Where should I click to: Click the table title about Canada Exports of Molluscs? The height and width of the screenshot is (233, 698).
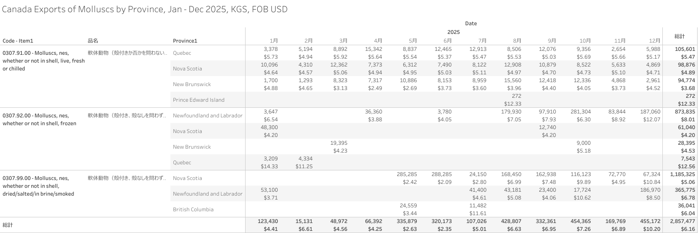[x=145, y=9]
